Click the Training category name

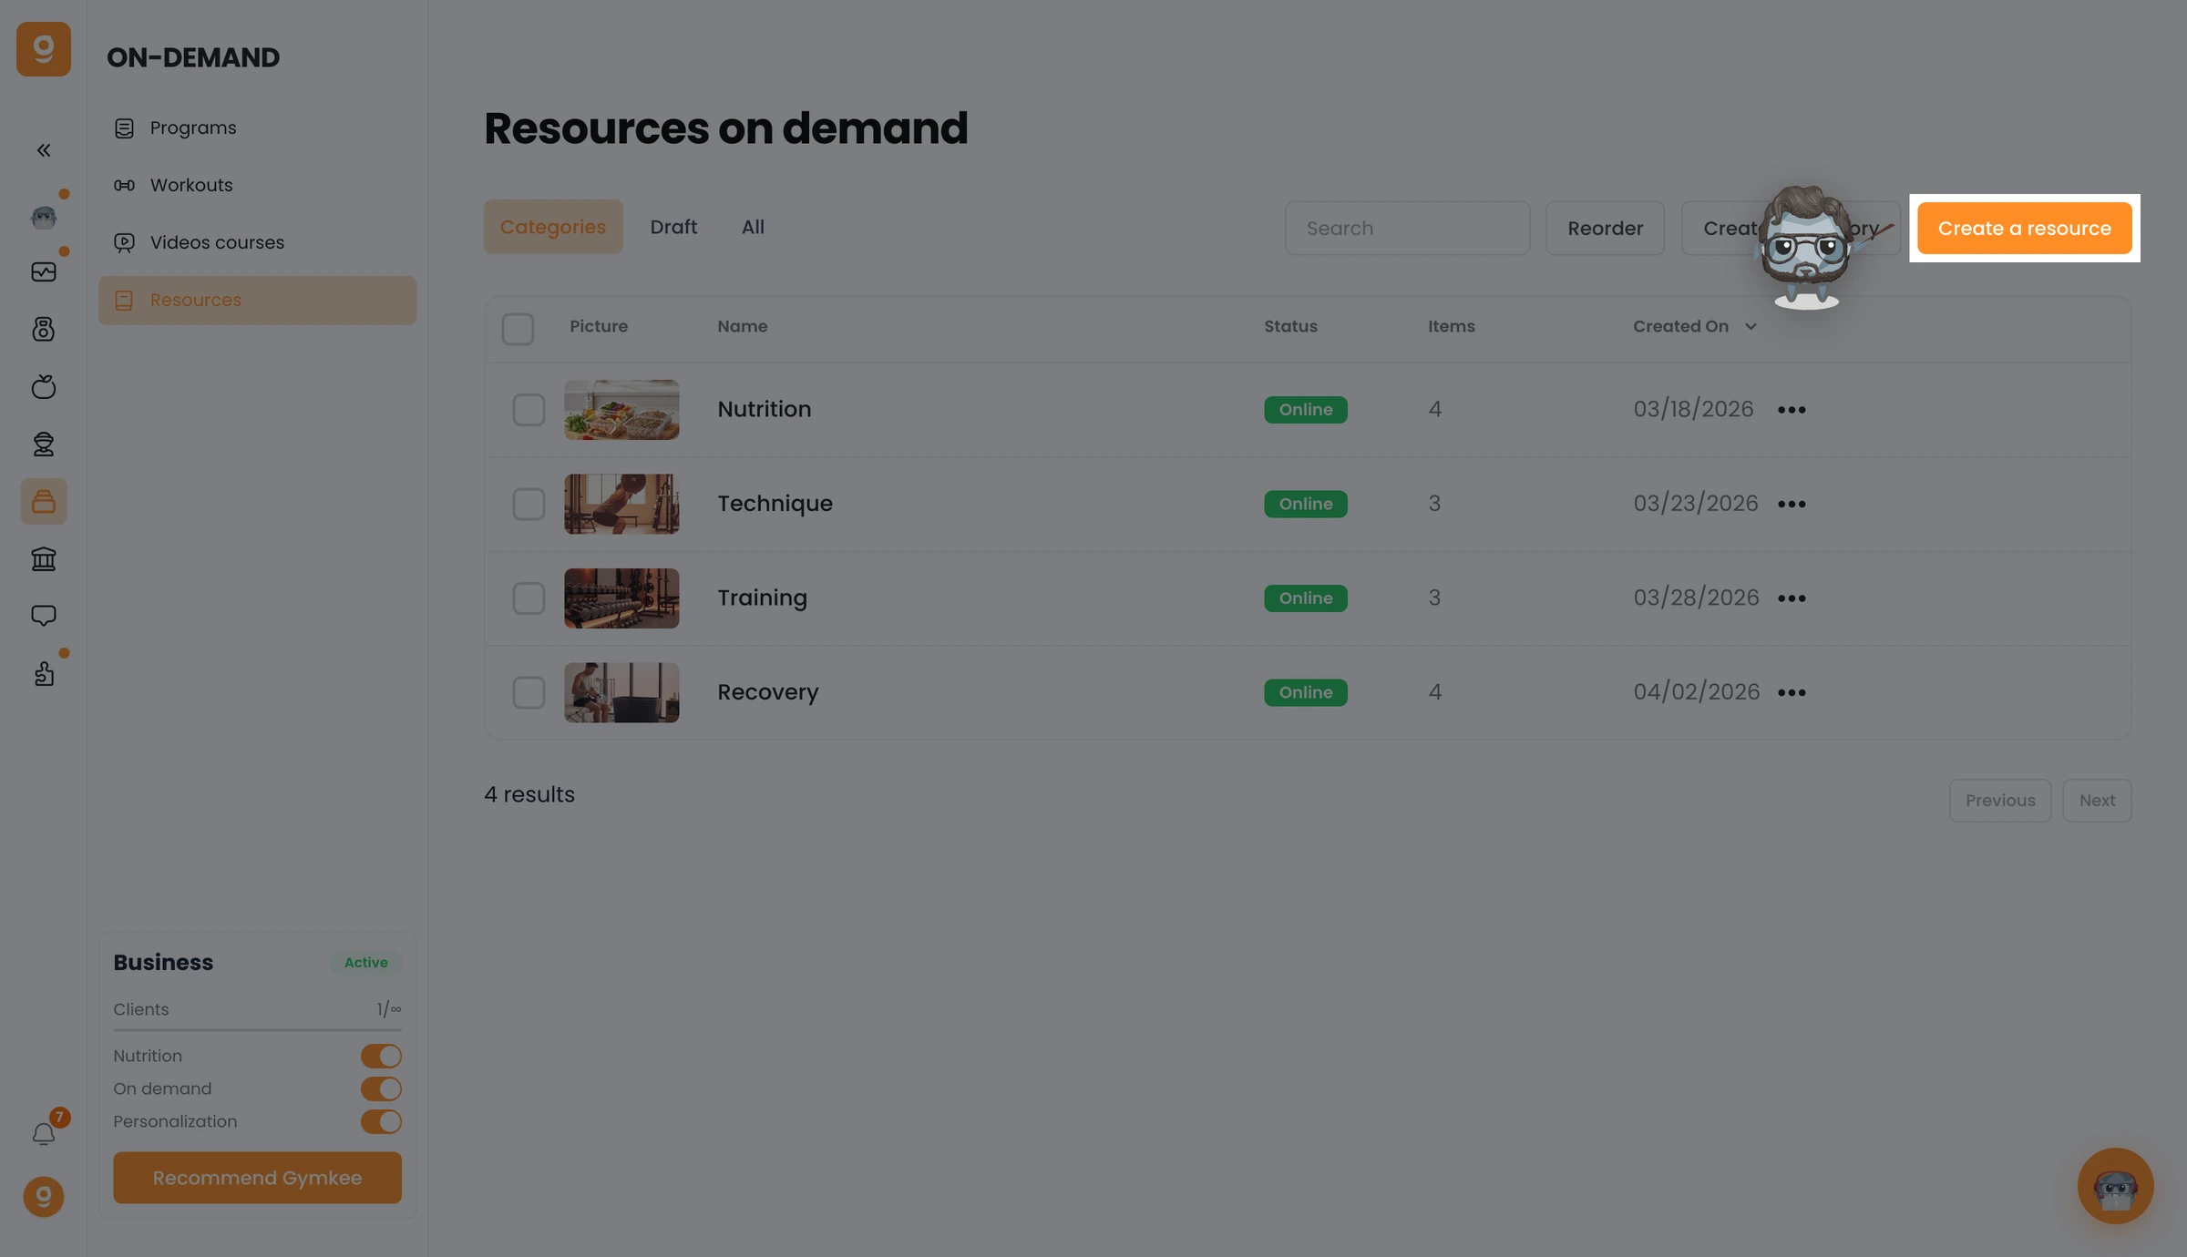[x=762, y=598]
